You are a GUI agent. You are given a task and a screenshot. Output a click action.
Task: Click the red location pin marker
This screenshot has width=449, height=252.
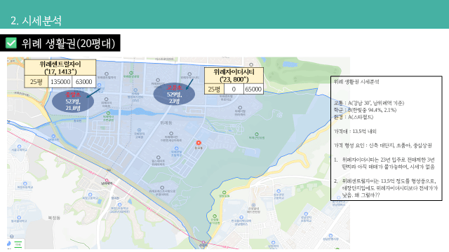pyautogui.click(x=199, y=143)
